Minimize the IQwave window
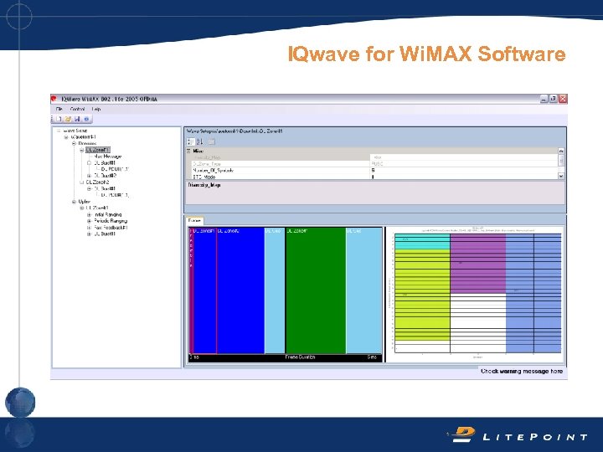The height and width of the screenshot is (452, 603). click(x=544, y=99)
